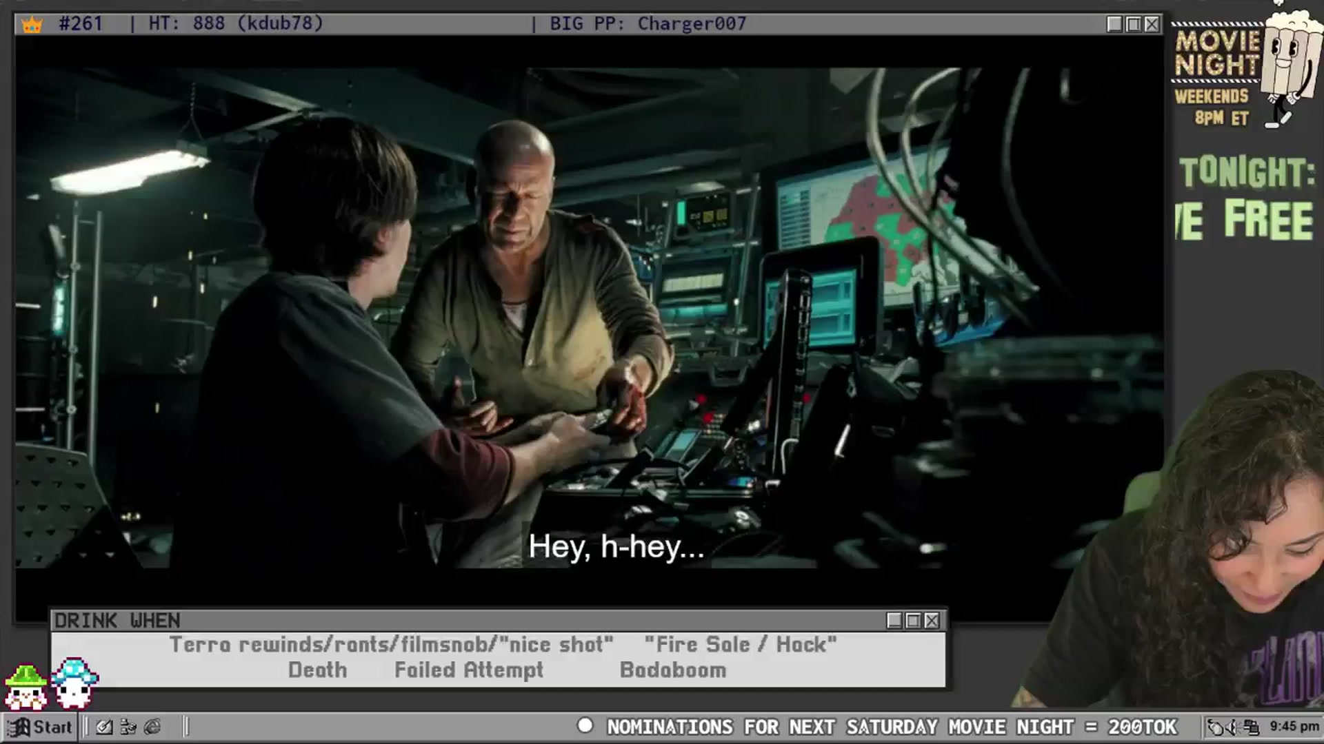Click the 'TONIGHT:' banner text

pyautogui.click(x=1247, y=172)
